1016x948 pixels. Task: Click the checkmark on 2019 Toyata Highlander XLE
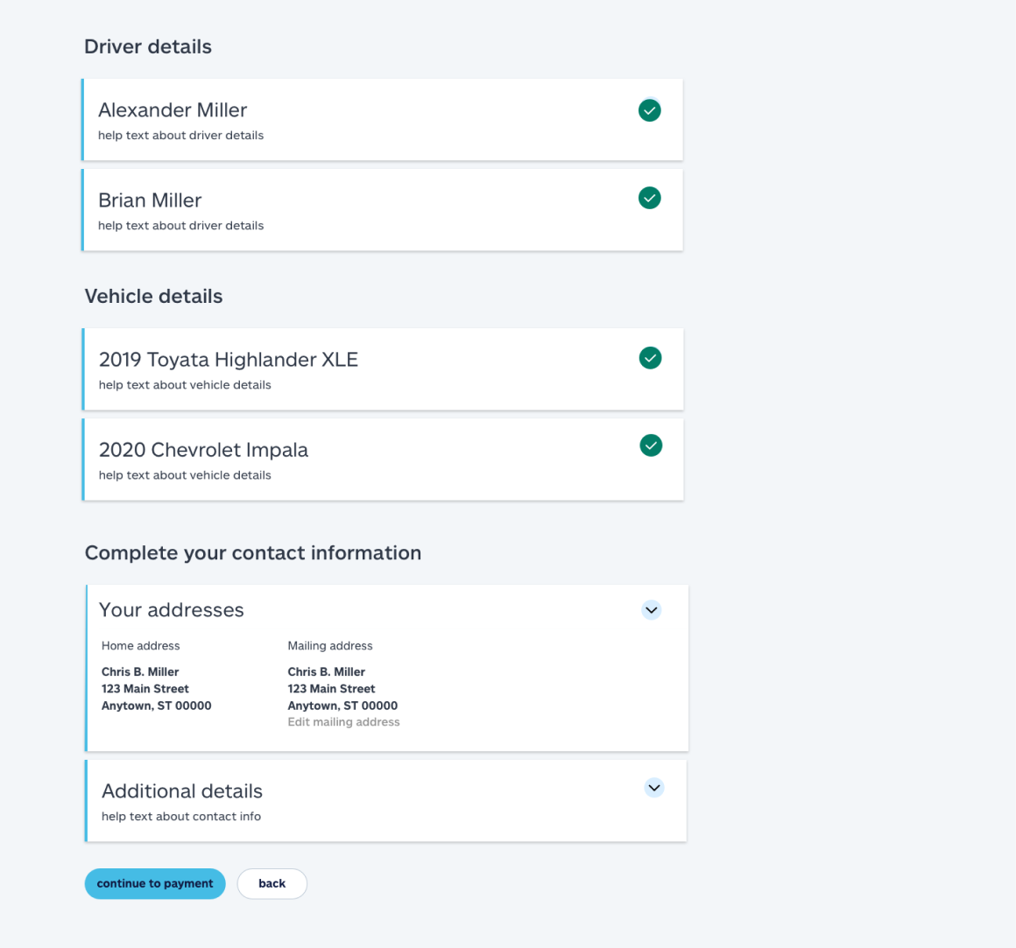point(650,358)
